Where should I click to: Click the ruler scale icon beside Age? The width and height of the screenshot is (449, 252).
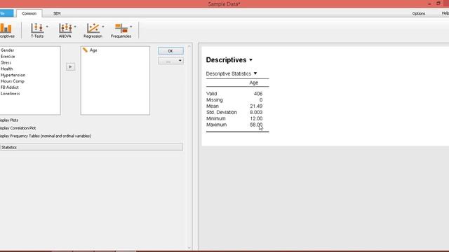click(x=85, y=50)
